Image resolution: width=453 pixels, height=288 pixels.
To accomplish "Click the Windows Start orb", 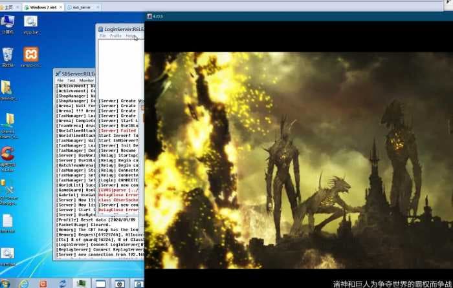I will point(5,283).
